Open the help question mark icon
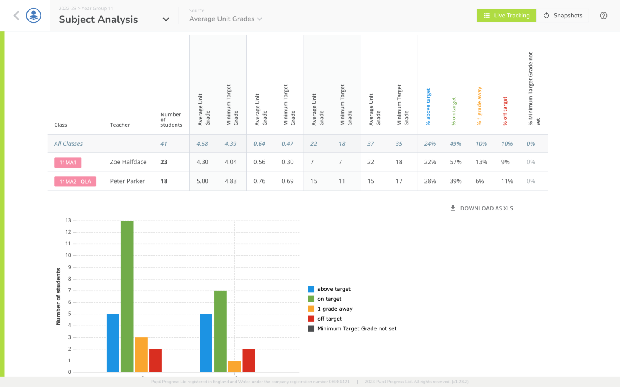This screenshot has width=620, height=387. [603, 15]
